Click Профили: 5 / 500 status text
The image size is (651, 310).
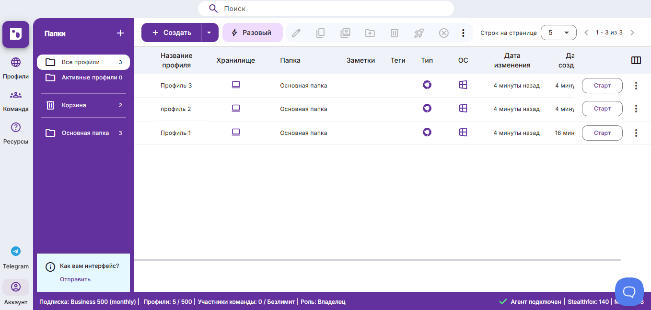click(x=168, y=302)
